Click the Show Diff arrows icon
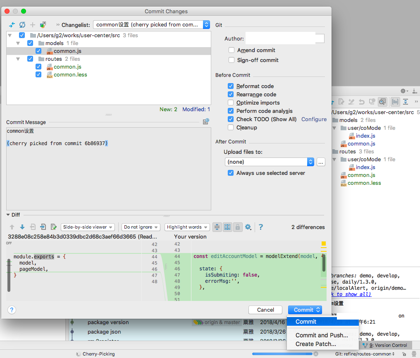 (x=12, y=25)
